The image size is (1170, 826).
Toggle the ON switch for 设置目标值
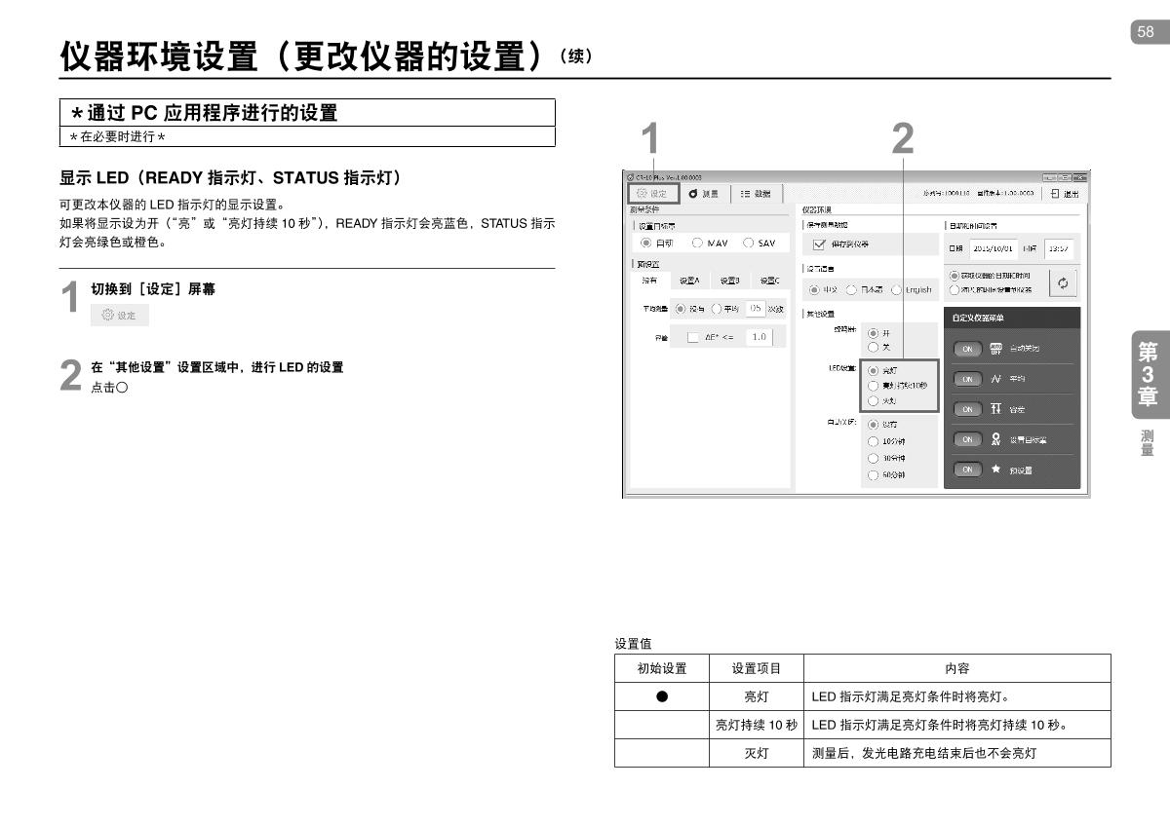(x=967, y=439)
